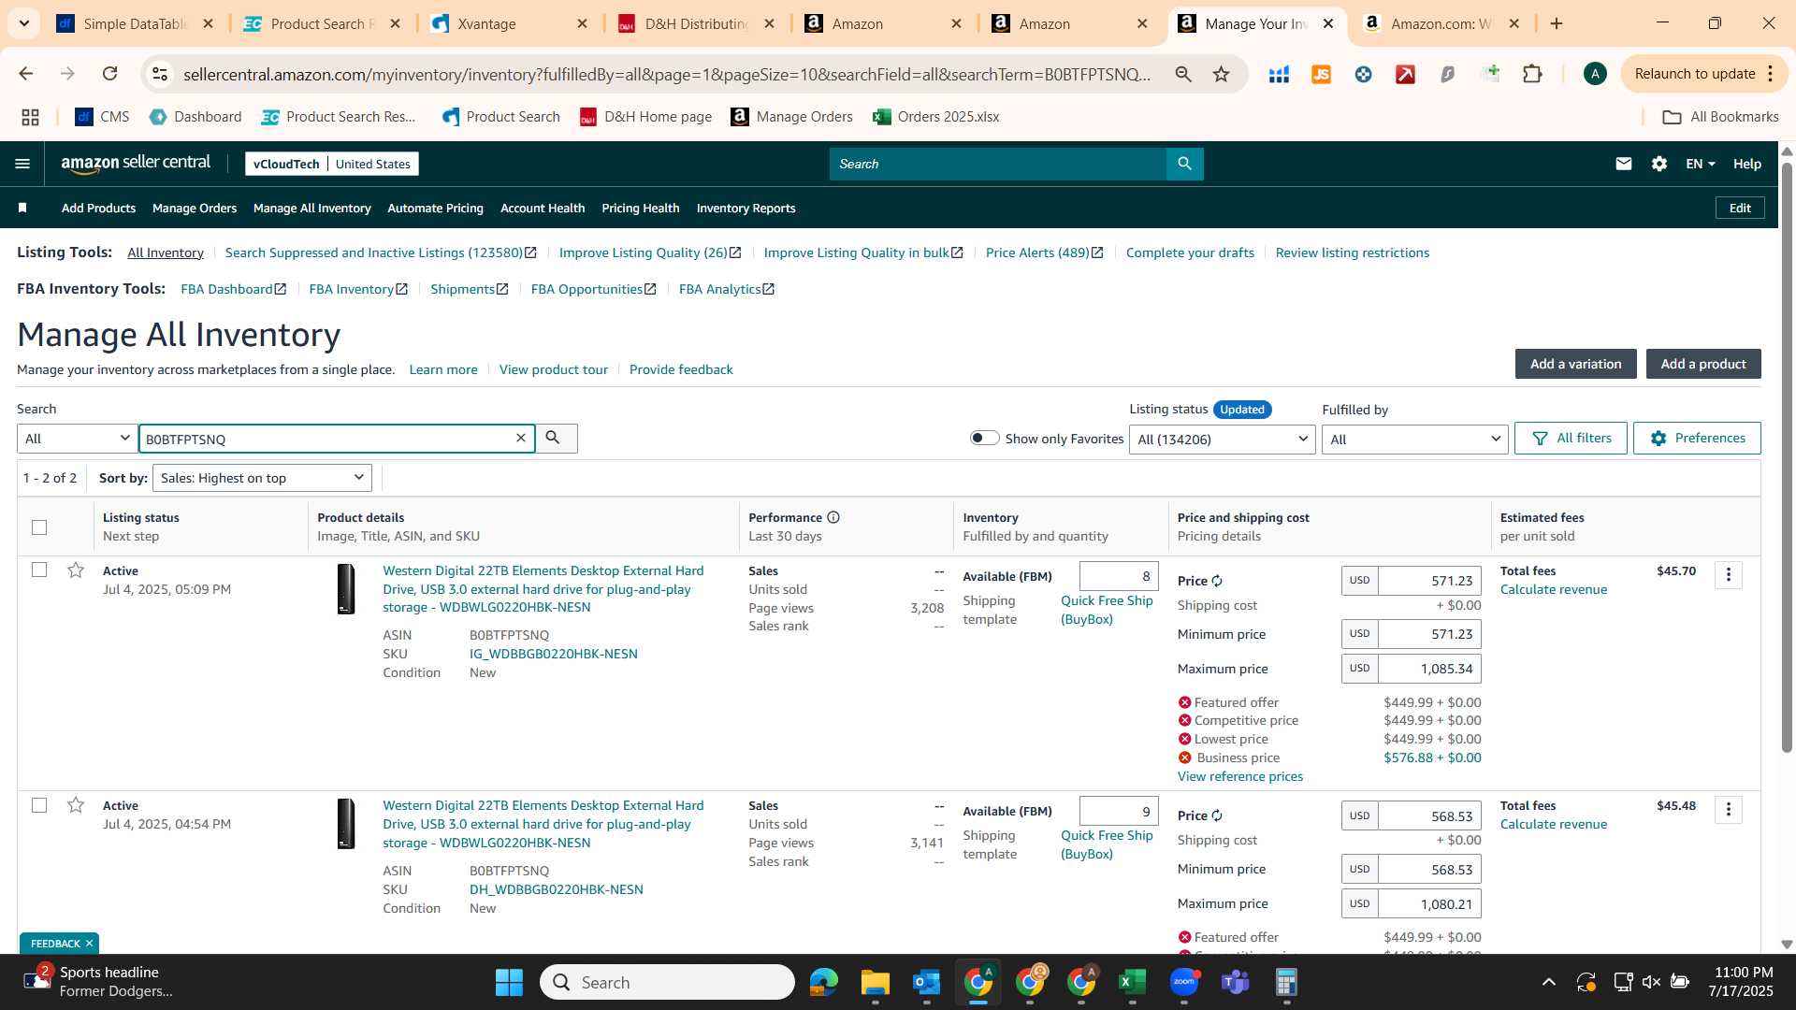Reload the page in the browser
This screenshot has height=1010, width=1796.
(x=109, y=74)
